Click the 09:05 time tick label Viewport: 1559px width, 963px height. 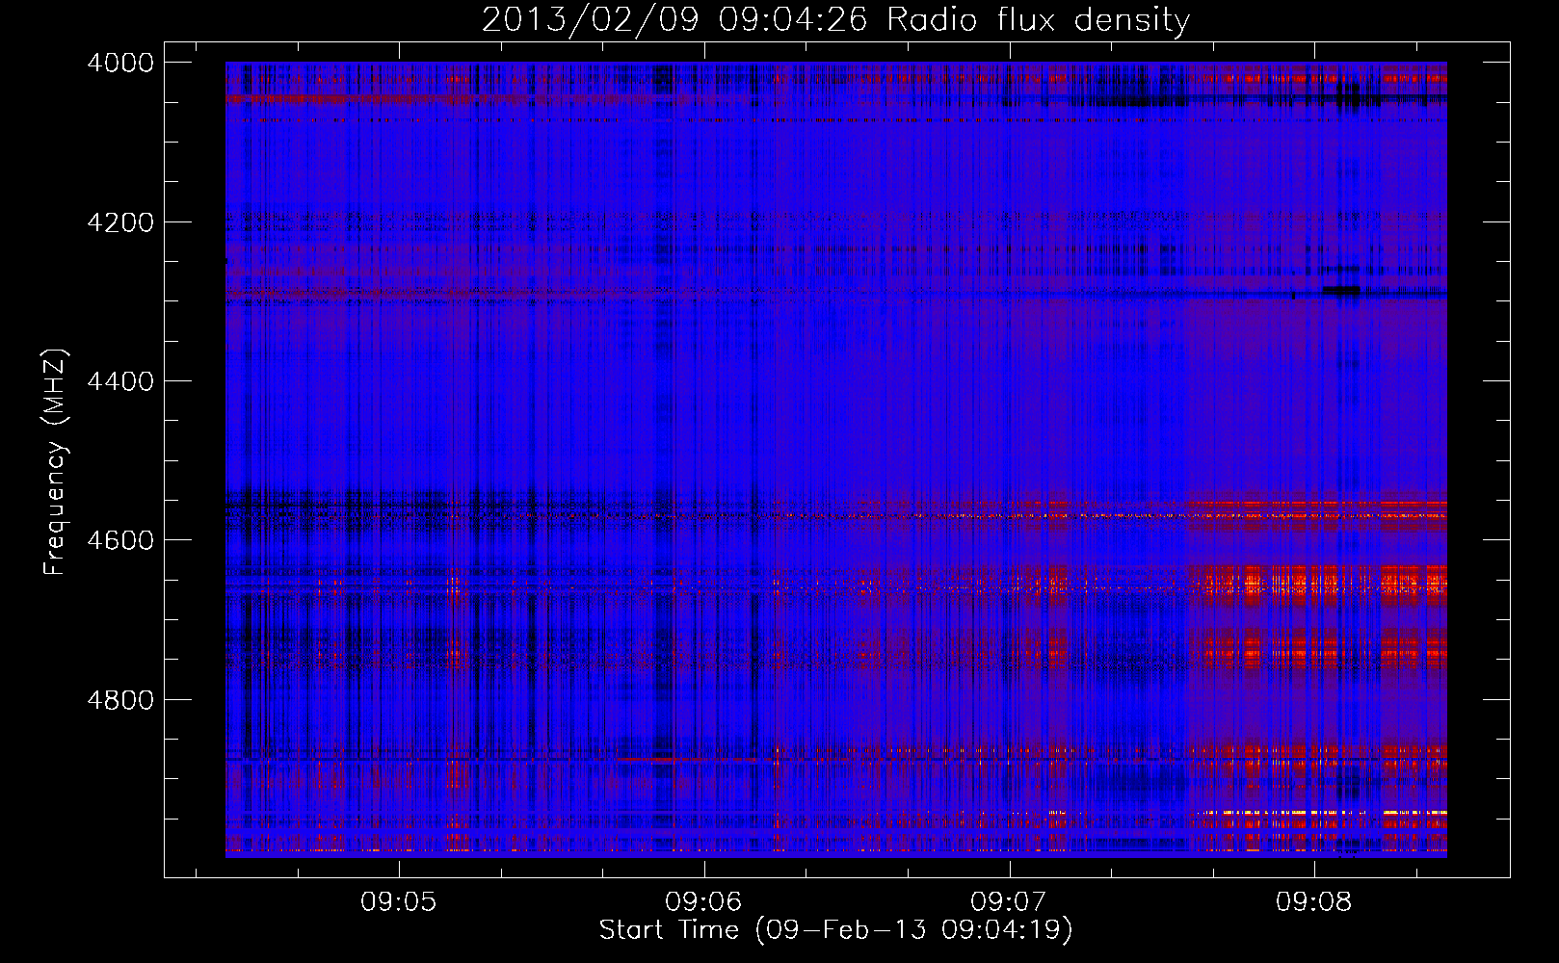pos(399,902)
